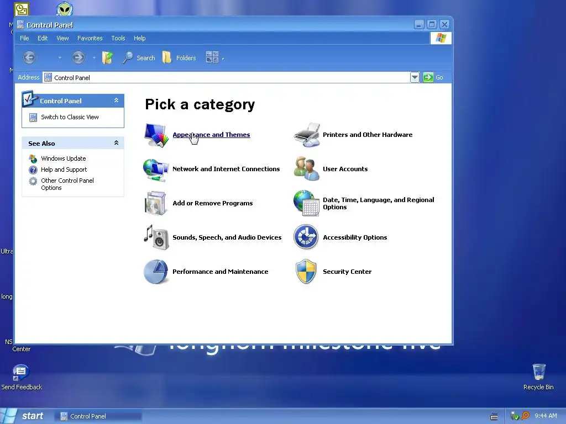Click Network and Internet Connections text link
The height and width of the screenshot is (424, 566).
point(226,169)
